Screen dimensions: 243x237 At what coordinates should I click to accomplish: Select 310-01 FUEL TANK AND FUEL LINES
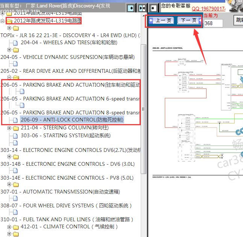pos(67,219)
